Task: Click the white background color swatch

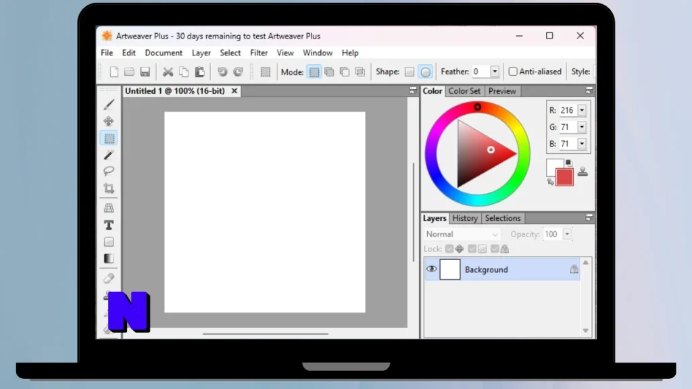Action: (552, 165)
